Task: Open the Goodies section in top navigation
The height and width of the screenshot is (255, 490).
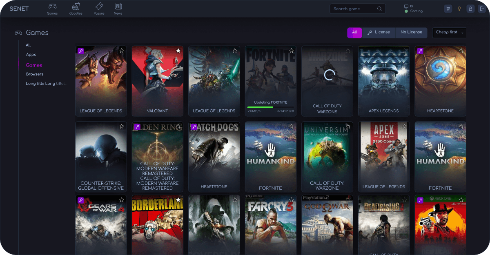Action: click(76, 9)
